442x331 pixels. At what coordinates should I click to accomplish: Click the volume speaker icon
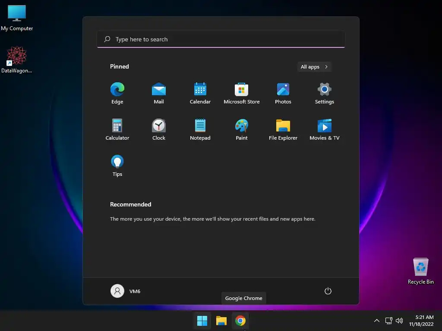[399, 321]
